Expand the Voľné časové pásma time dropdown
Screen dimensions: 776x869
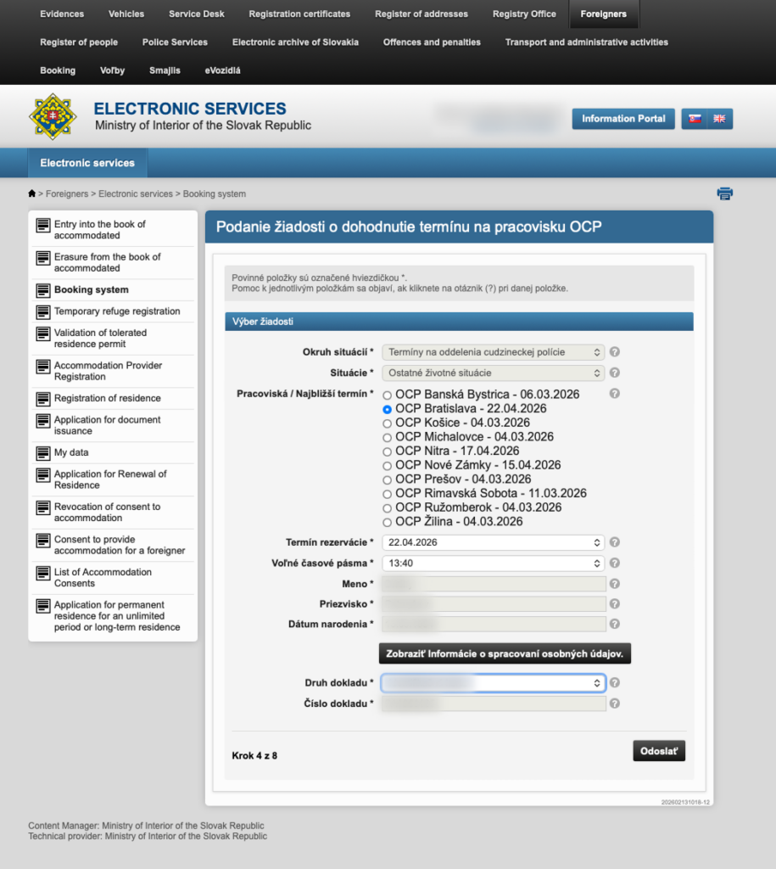[493, 563]
